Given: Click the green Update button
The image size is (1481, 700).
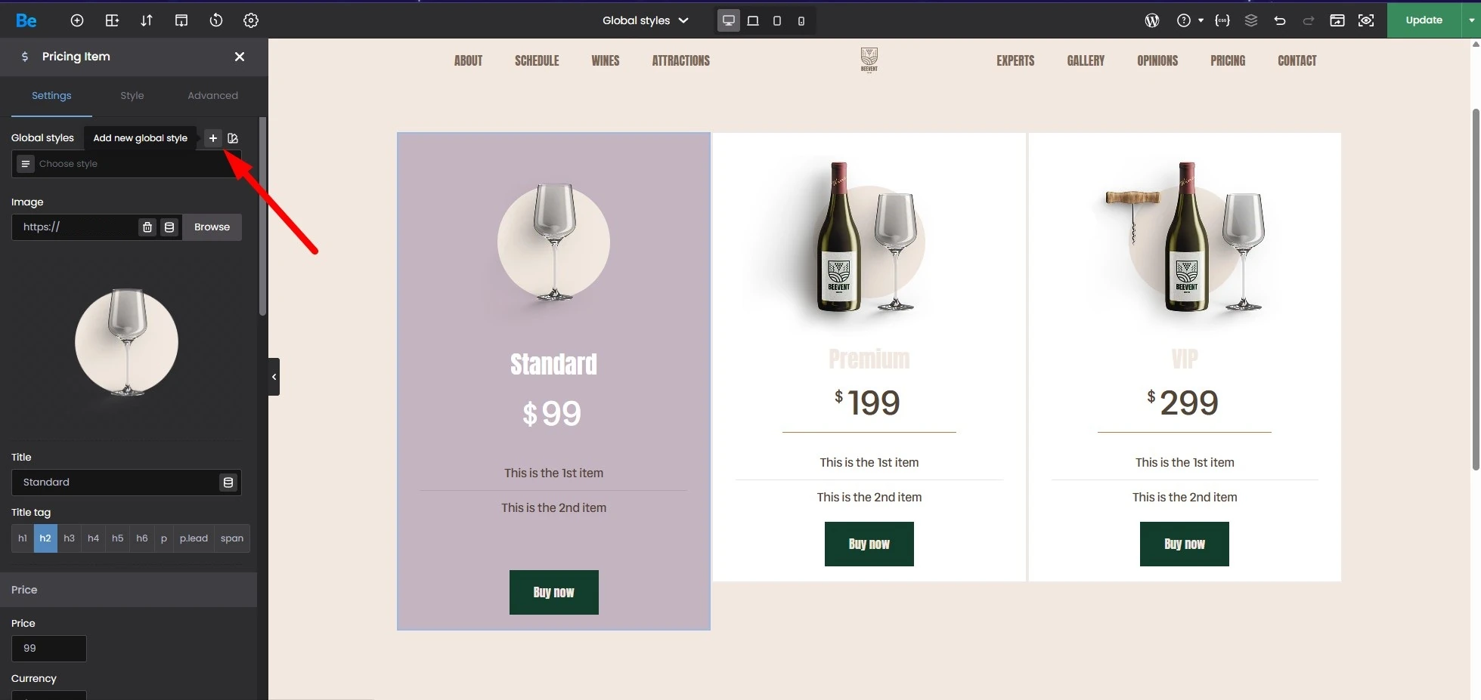Looking at the screenshot, I should click(1424, 20).
